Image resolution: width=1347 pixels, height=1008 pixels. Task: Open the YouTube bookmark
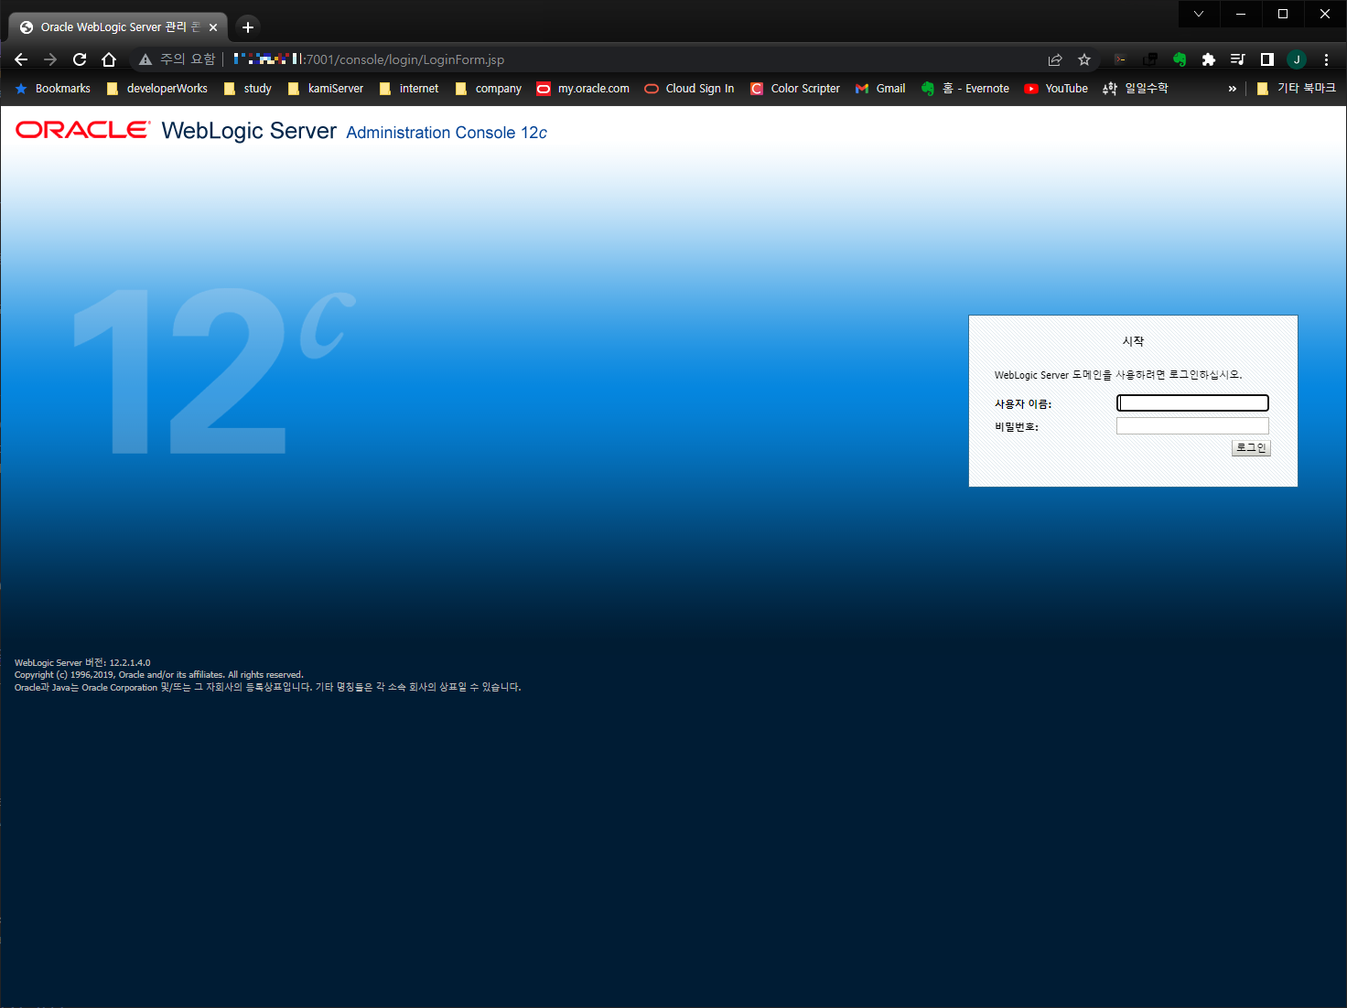1056,89
